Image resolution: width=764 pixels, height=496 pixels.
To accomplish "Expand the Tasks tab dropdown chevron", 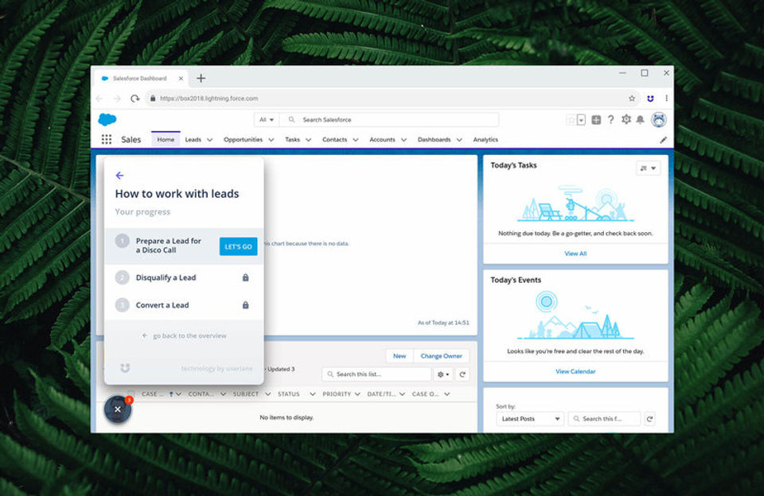I will click(x=308, y=140).
